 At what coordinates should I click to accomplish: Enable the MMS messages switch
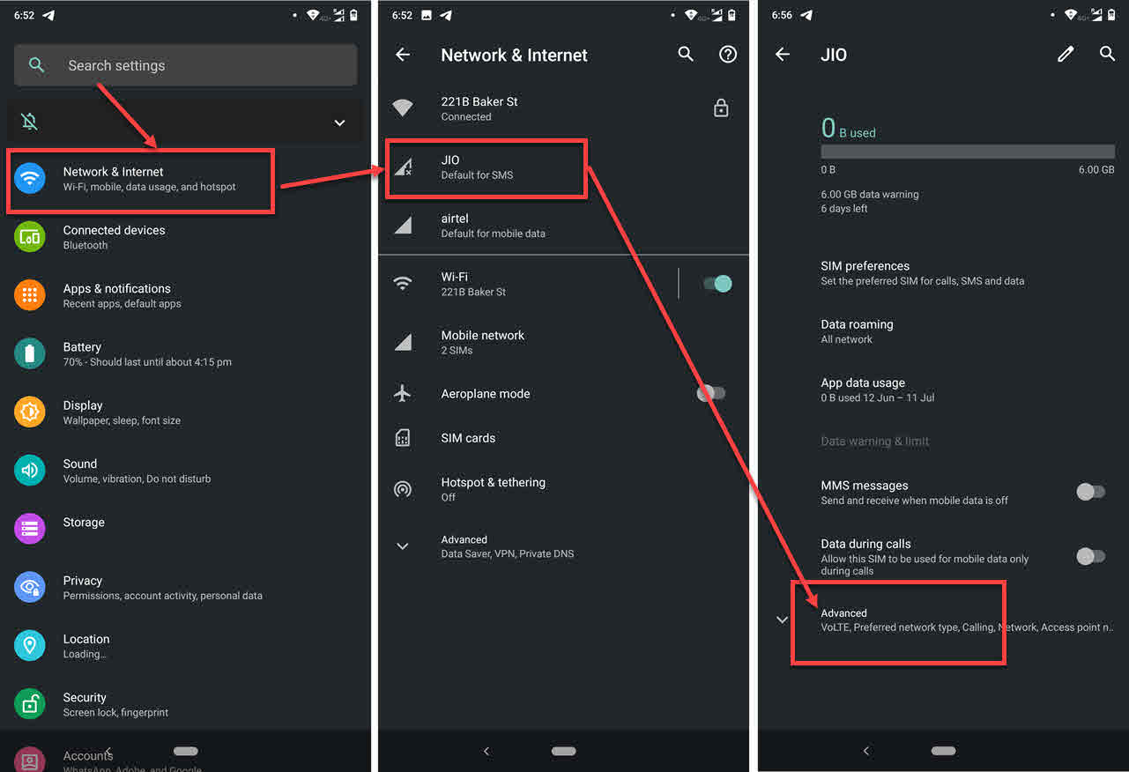(x=1091, y=492)
